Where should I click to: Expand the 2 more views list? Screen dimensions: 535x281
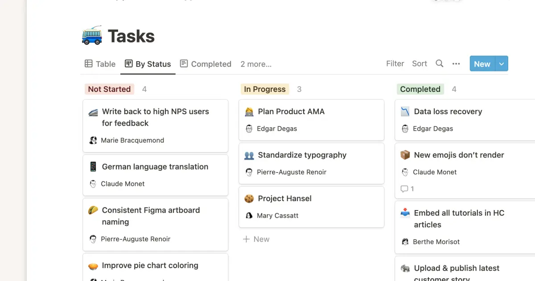point(256,64)
